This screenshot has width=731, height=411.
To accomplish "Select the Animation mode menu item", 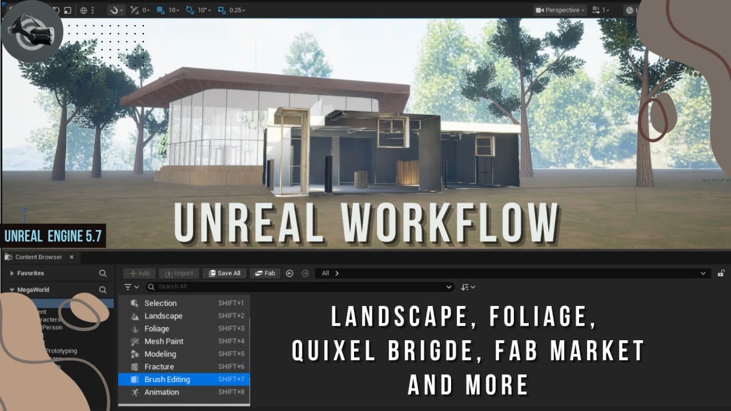I will 184,392.
